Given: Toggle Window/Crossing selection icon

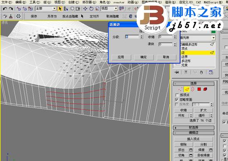Looking at the screenshot, I should coord(78,9).
